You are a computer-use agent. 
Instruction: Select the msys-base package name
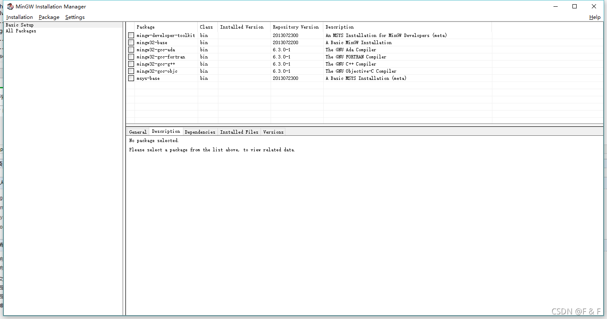coord(148,78)
